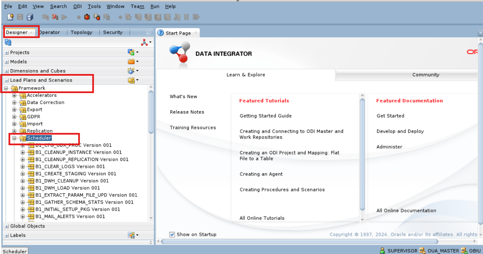The height and width of the screenshot is (254, 483).
Task: Click the New Model Folder icon beside Models
Action: pyautogui.click(x=132, y=61)
